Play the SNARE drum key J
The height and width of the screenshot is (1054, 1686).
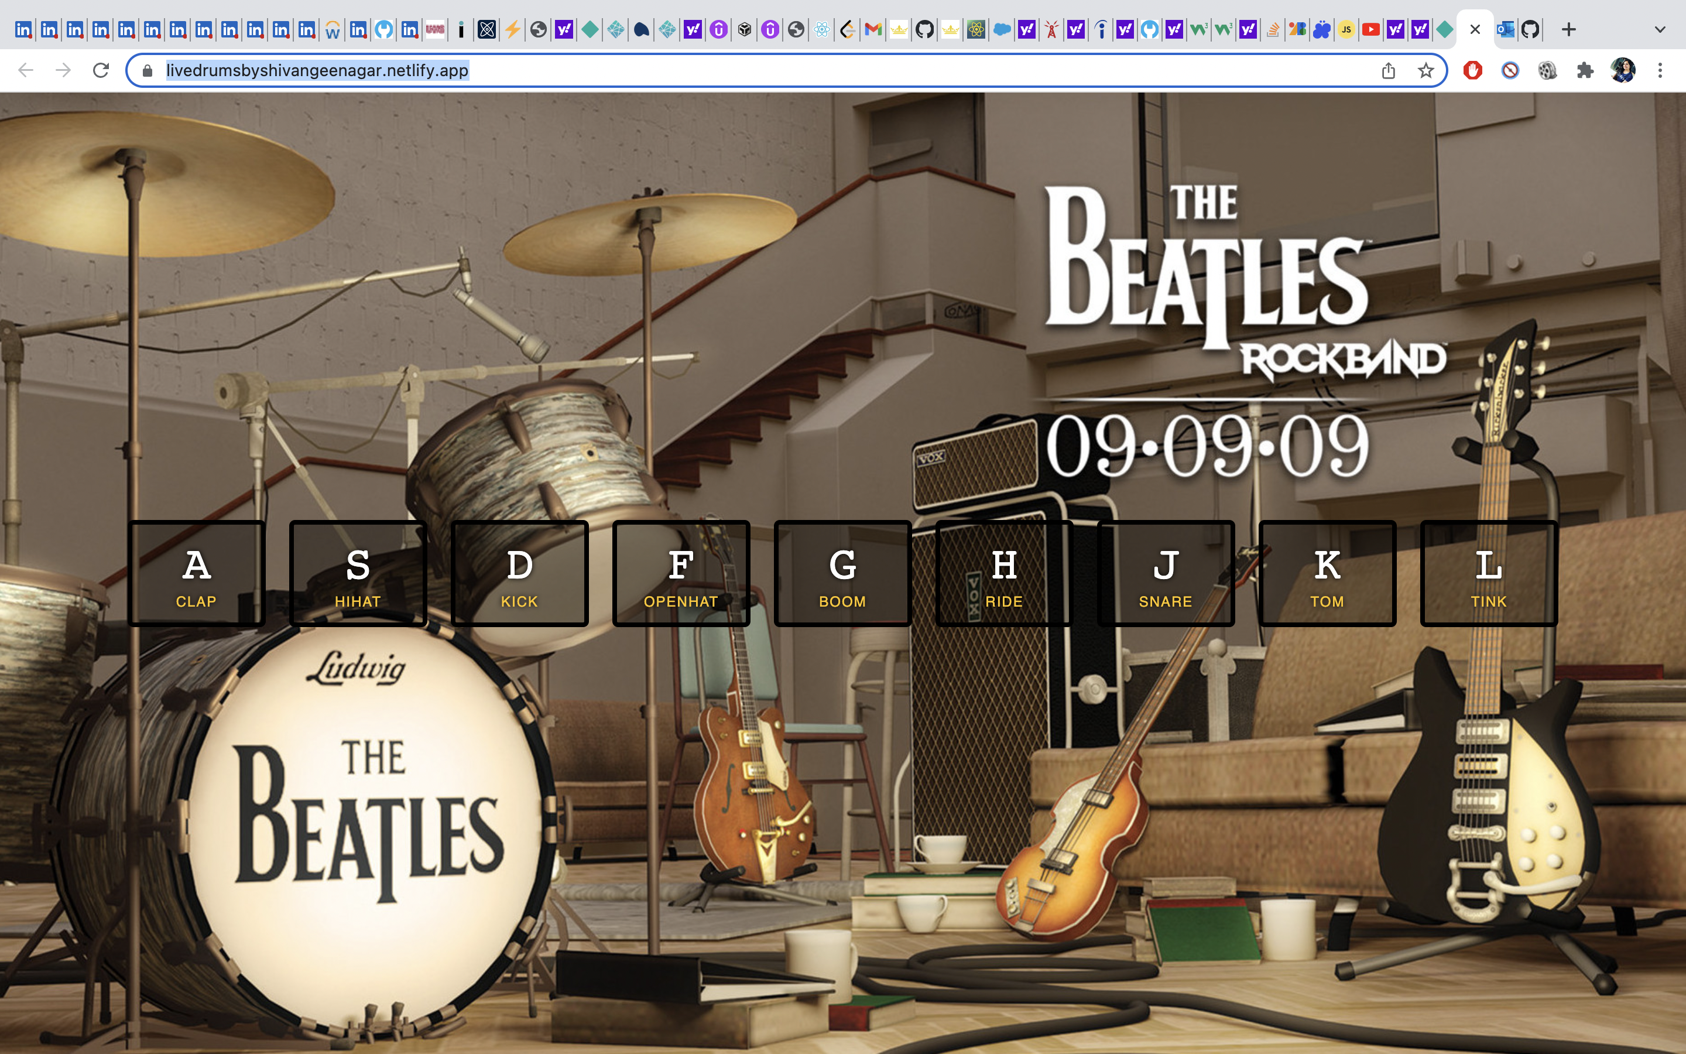point(1166,573)
